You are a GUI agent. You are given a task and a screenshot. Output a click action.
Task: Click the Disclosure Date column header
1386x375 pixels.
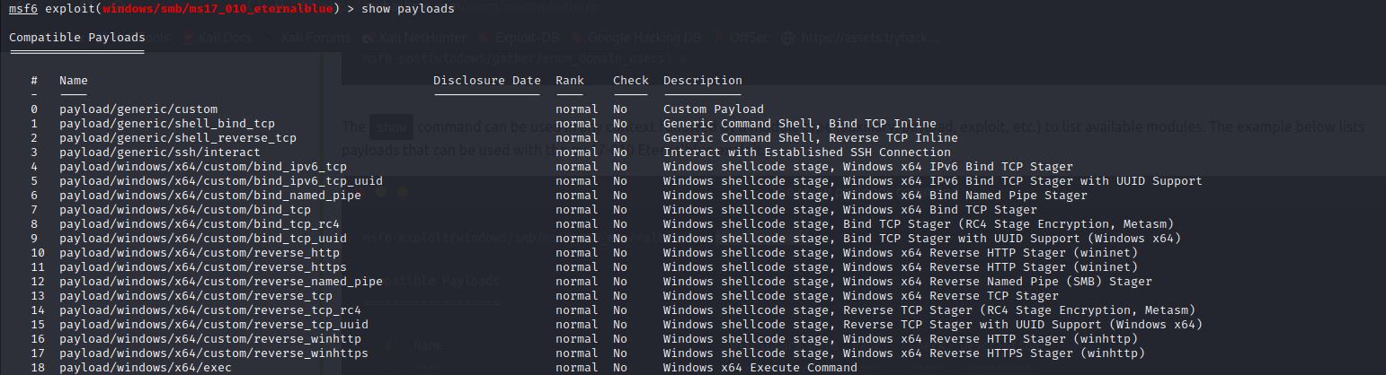(x=486, y=81)
